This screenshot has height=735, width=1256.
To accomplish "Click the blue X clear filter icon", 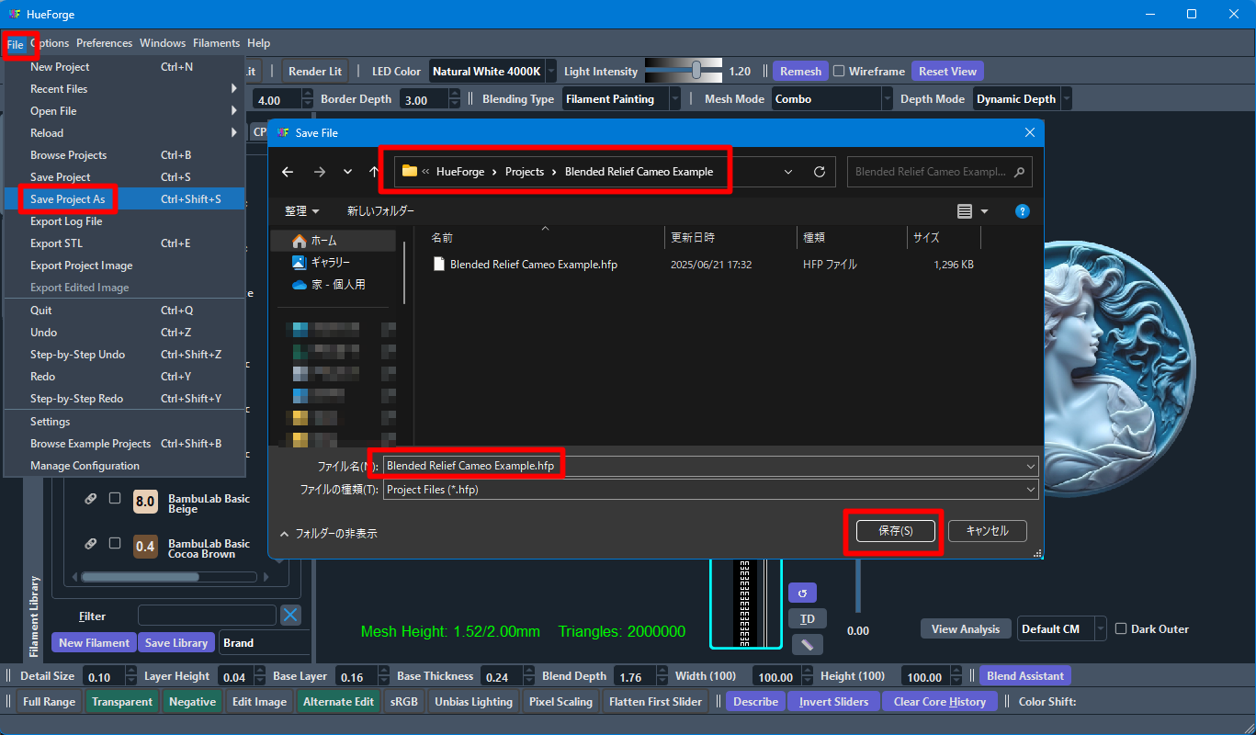I will 290,616.
